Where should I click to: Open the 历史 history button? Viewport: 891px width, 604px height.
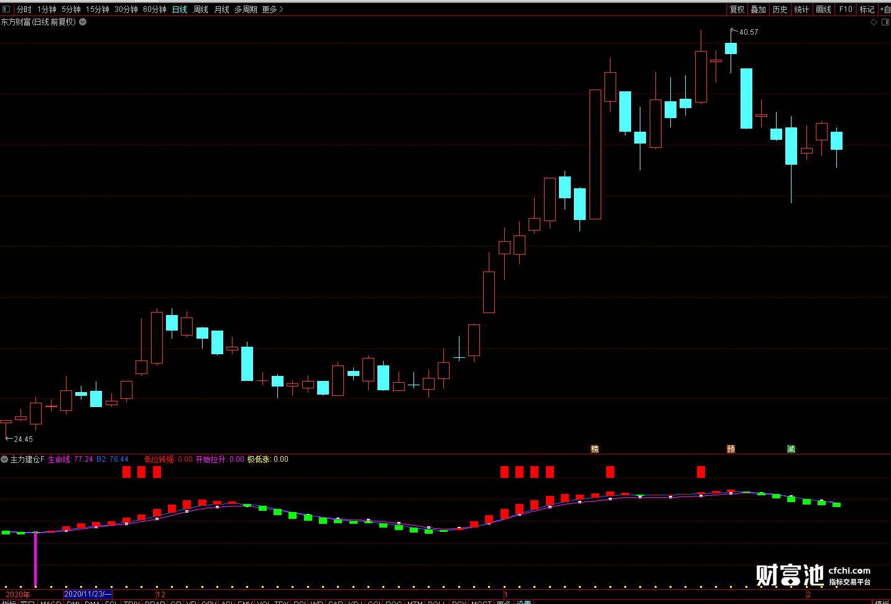click(780, 9)
